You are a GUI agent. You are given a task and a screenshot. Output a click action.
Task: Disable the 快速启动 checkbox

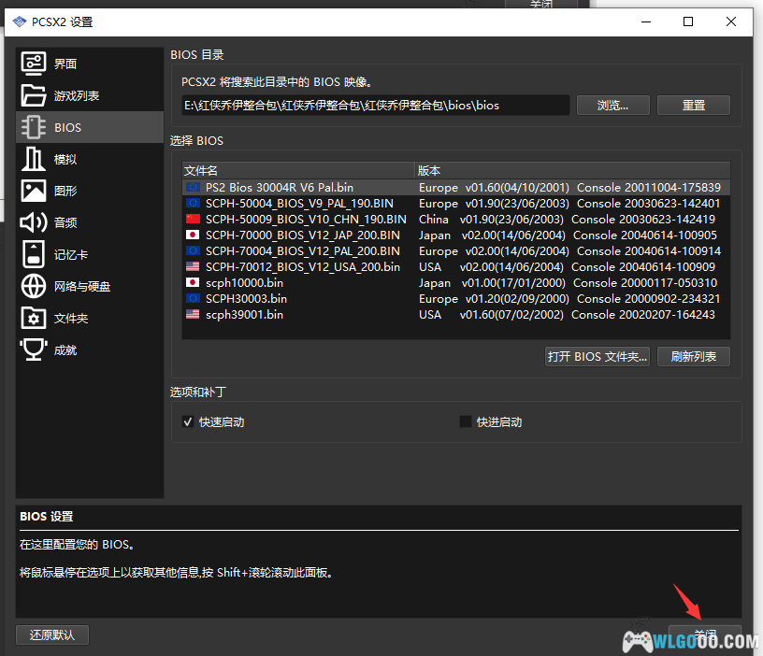(188, 422)
